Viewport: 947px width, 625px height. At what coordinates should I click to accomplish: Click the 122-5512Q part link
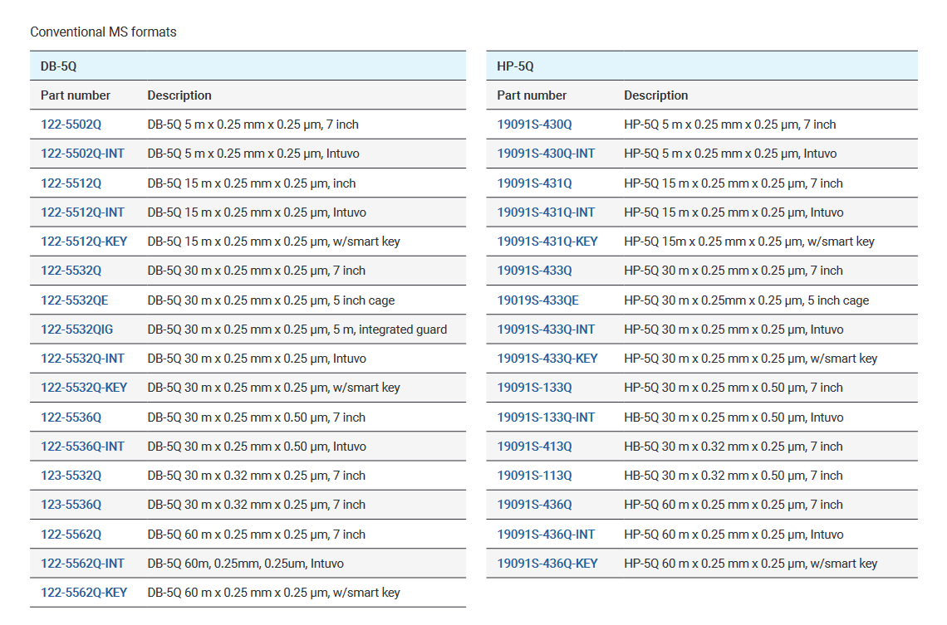[x=71, y=183]
